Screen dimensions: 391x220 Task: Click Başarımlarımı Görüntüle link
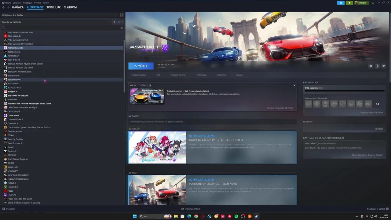371,112
